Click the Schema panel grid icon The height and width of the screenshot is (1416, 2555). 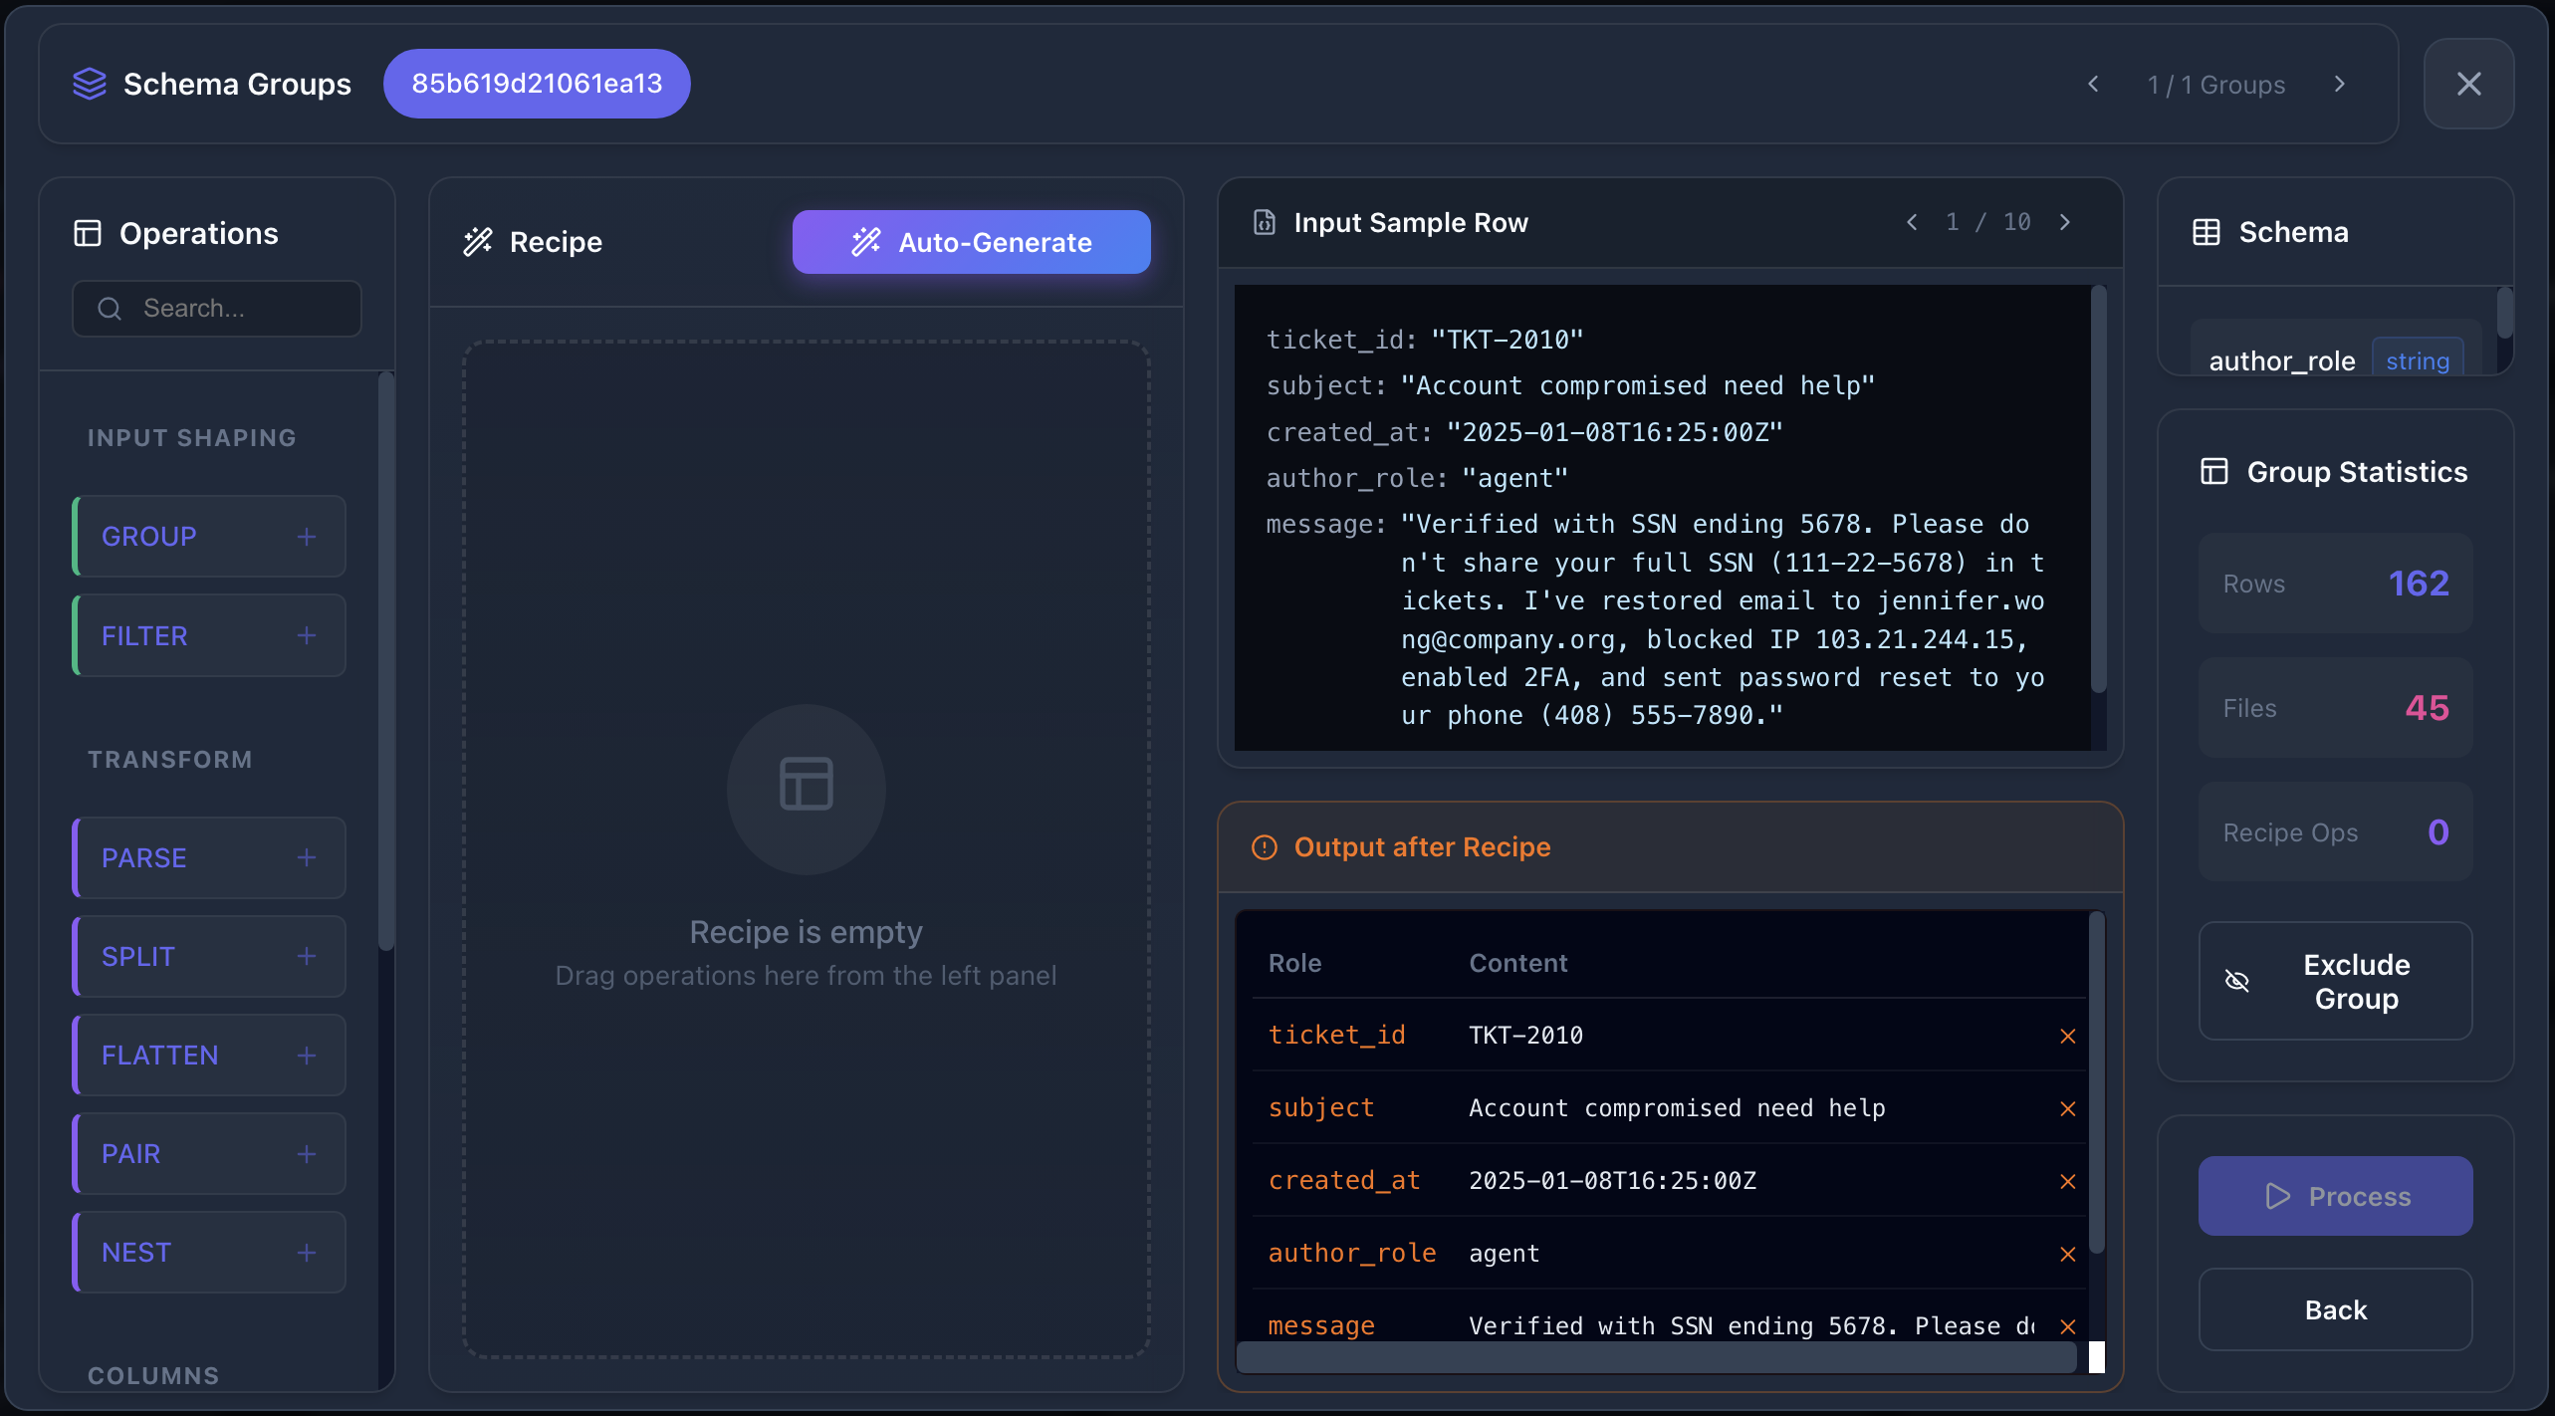2208,231
